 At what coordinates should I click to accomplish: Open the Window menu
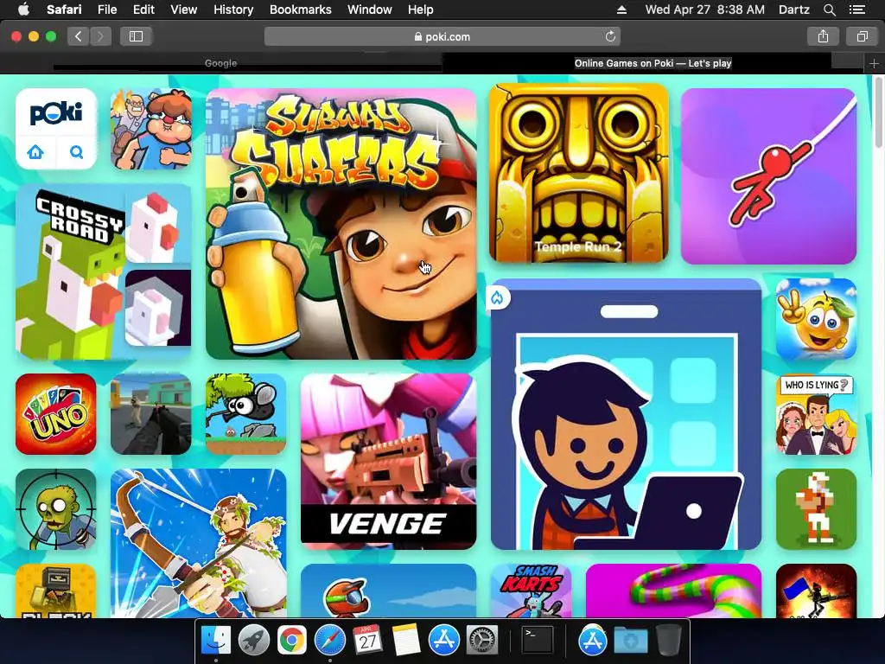370,10
